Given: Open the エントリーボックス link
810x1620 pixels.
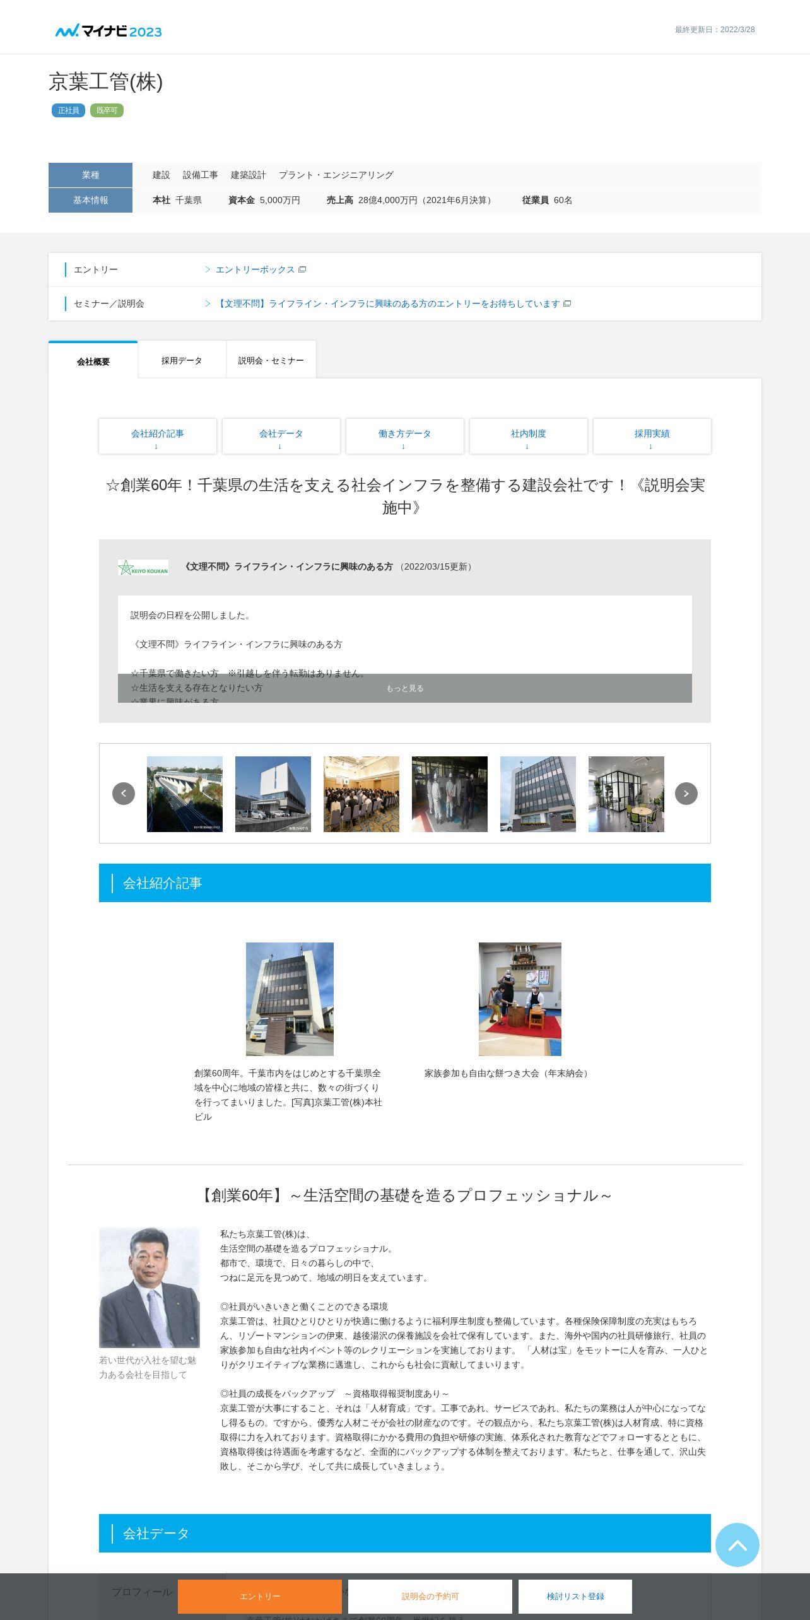Looking at the screenshot, I should coord(256,270).
